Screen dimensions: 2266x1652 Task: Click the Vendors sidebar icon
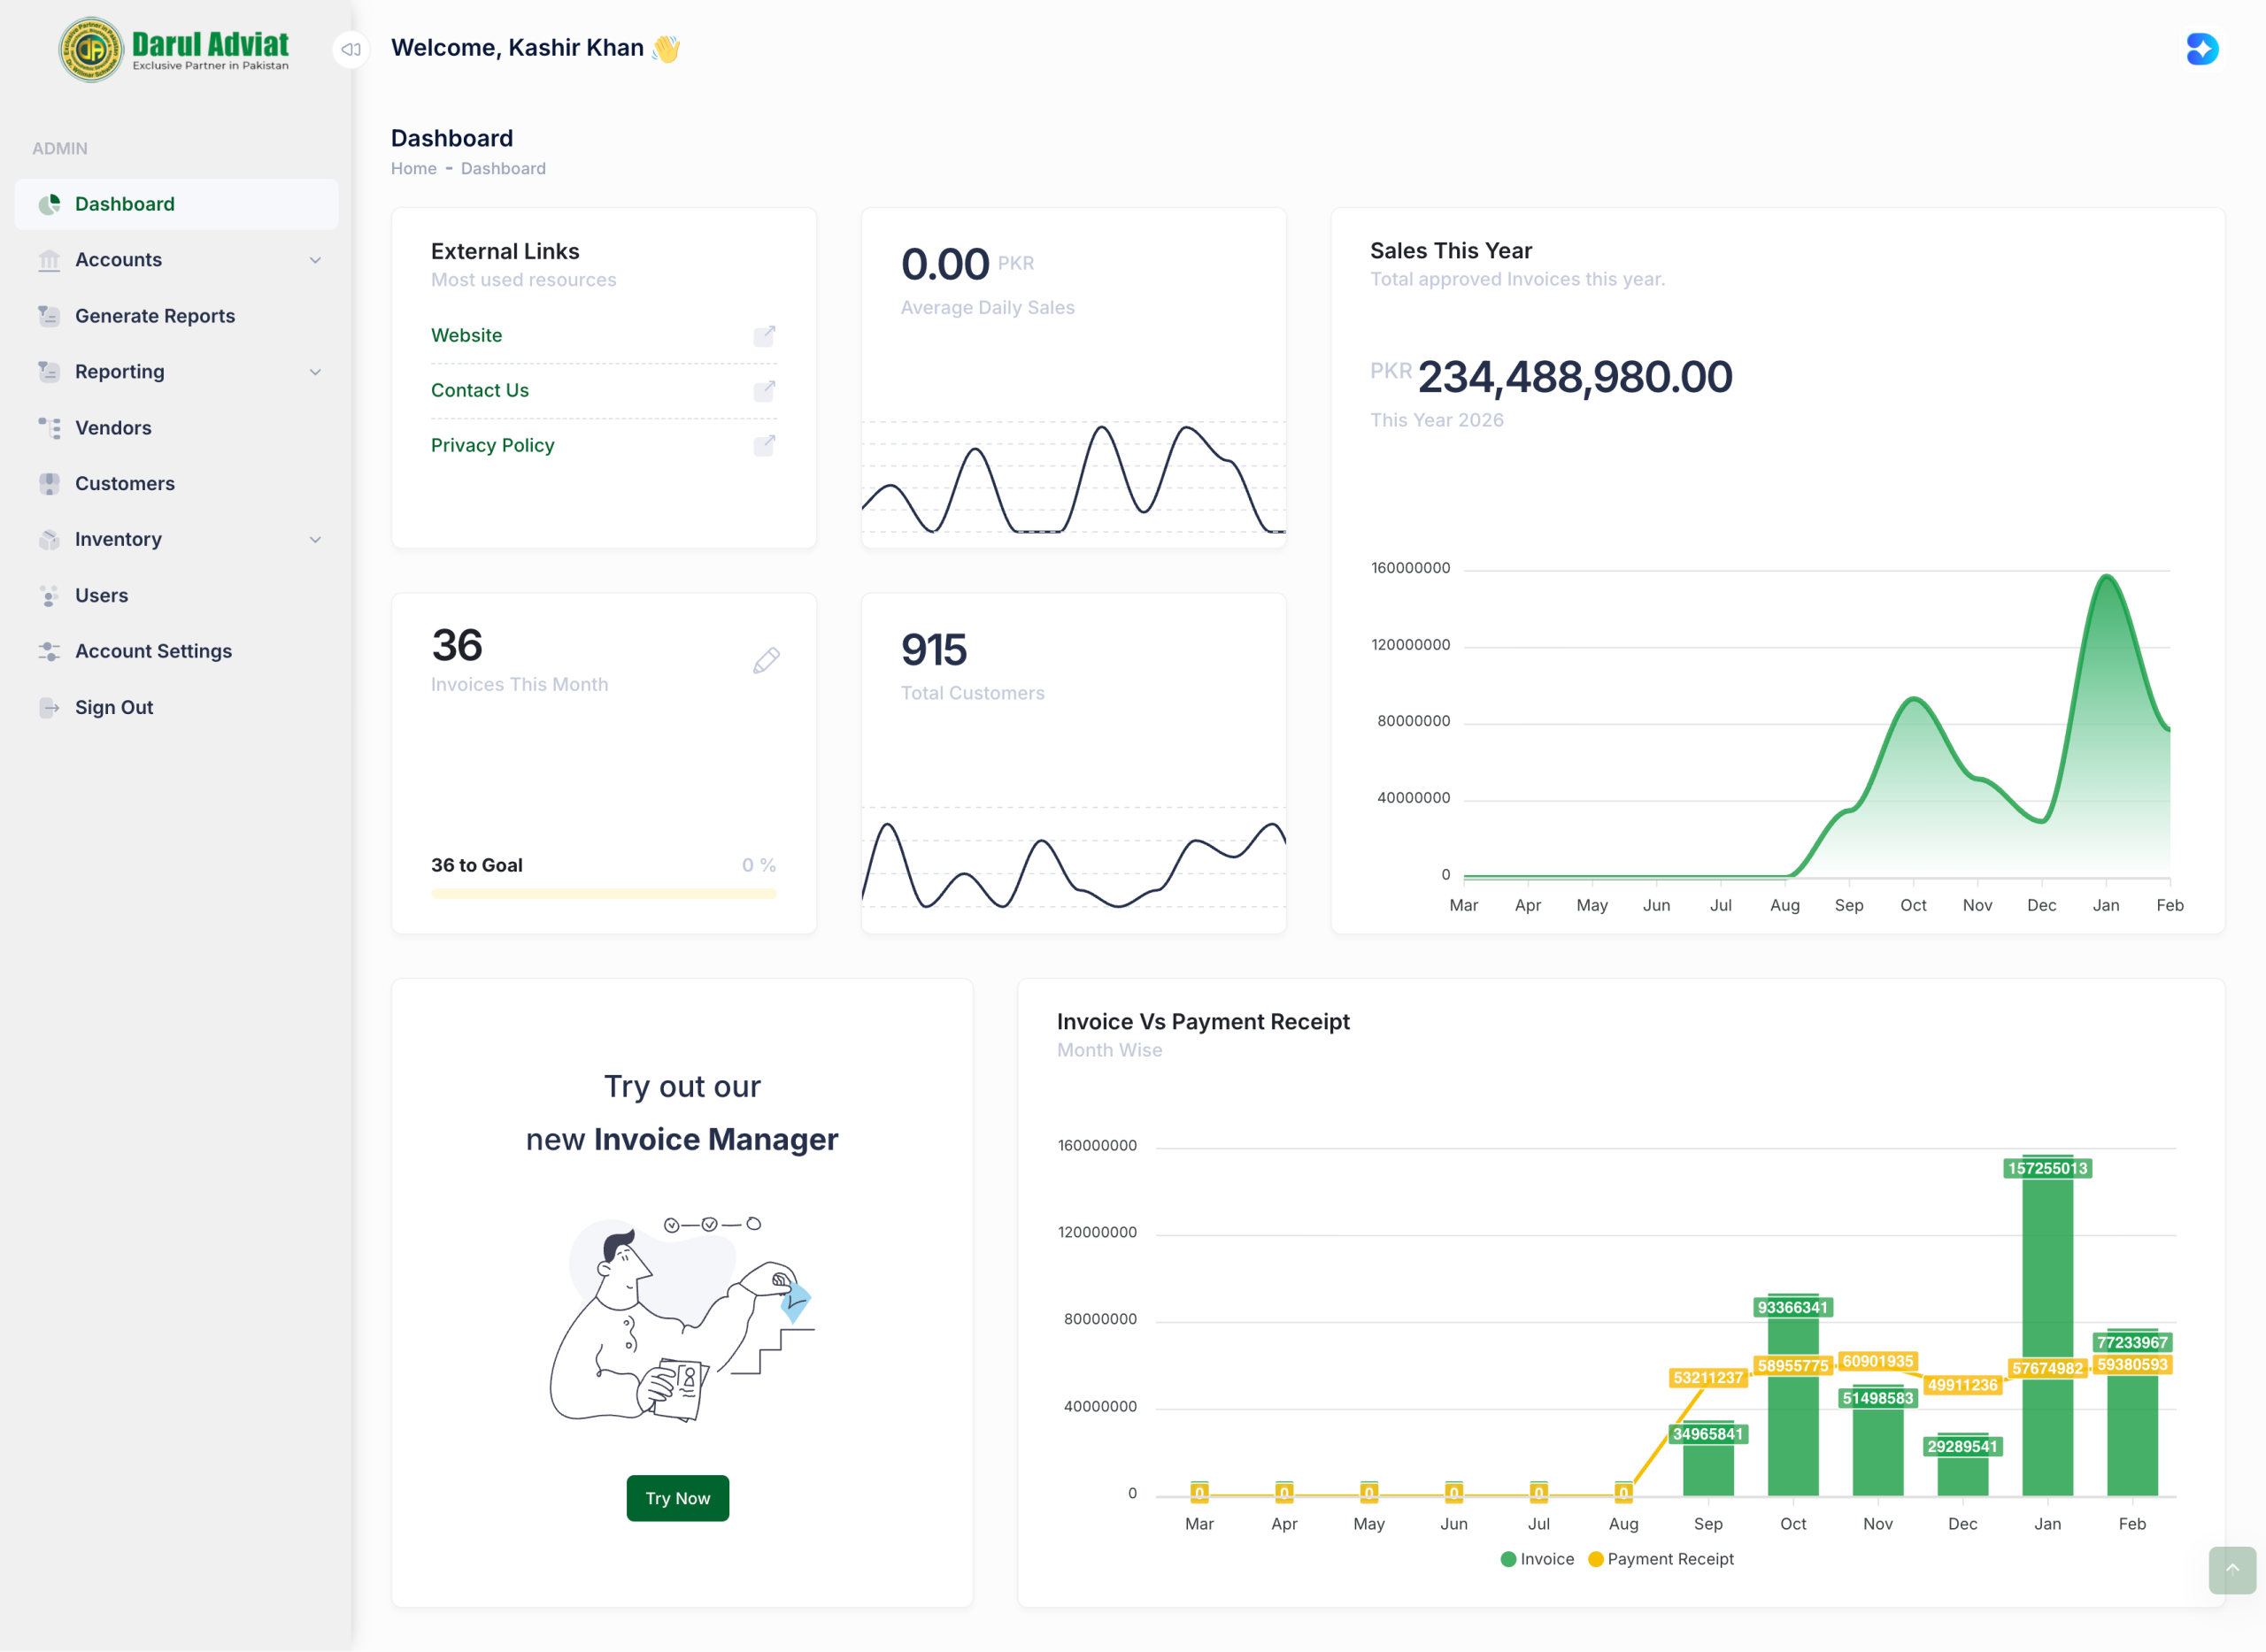click(49, 428)
